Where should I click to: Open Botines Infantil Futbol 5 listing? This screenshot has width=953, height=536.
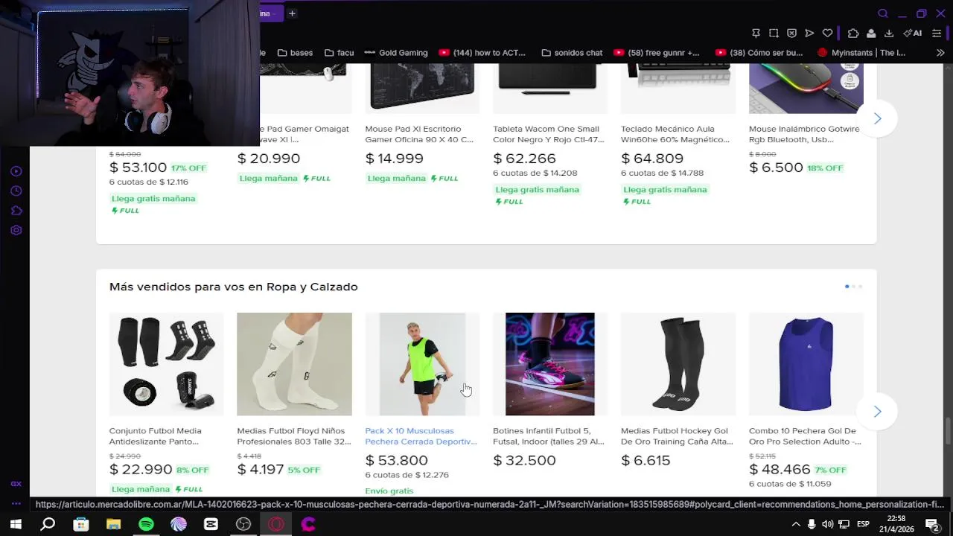549,436
